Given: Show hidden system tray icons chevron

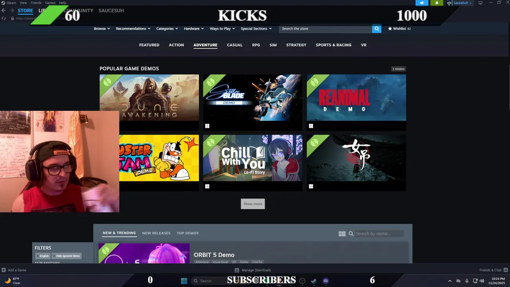Looking at the screenshot, I should tap(450, 281).
